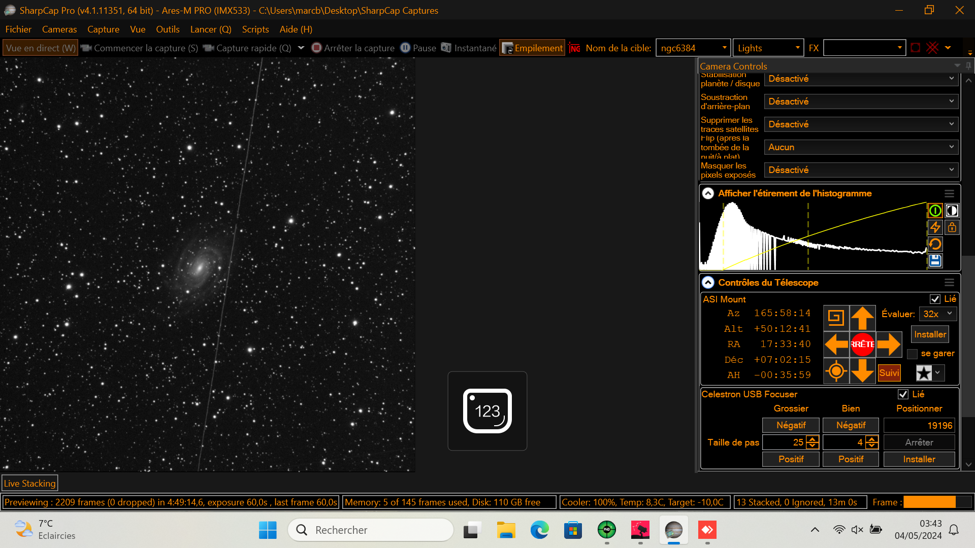Open the Fichier menu

(18, 29)
